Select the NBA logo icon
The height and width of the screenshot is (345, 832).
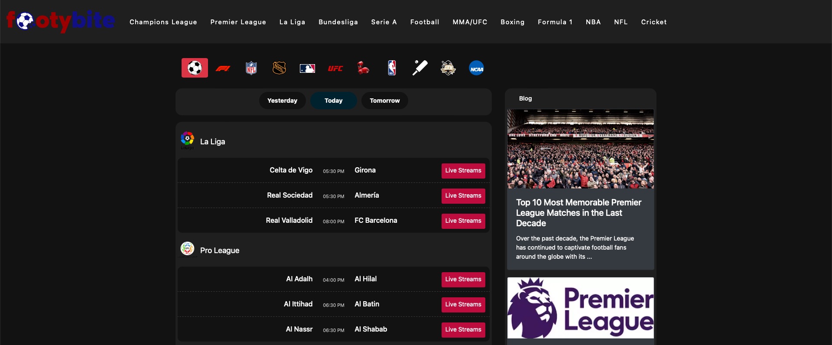[x=392, y=68]
